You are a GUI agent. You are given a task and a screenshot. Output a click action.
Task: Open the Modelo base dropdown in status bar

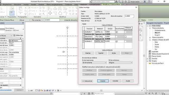coord(104,94)
